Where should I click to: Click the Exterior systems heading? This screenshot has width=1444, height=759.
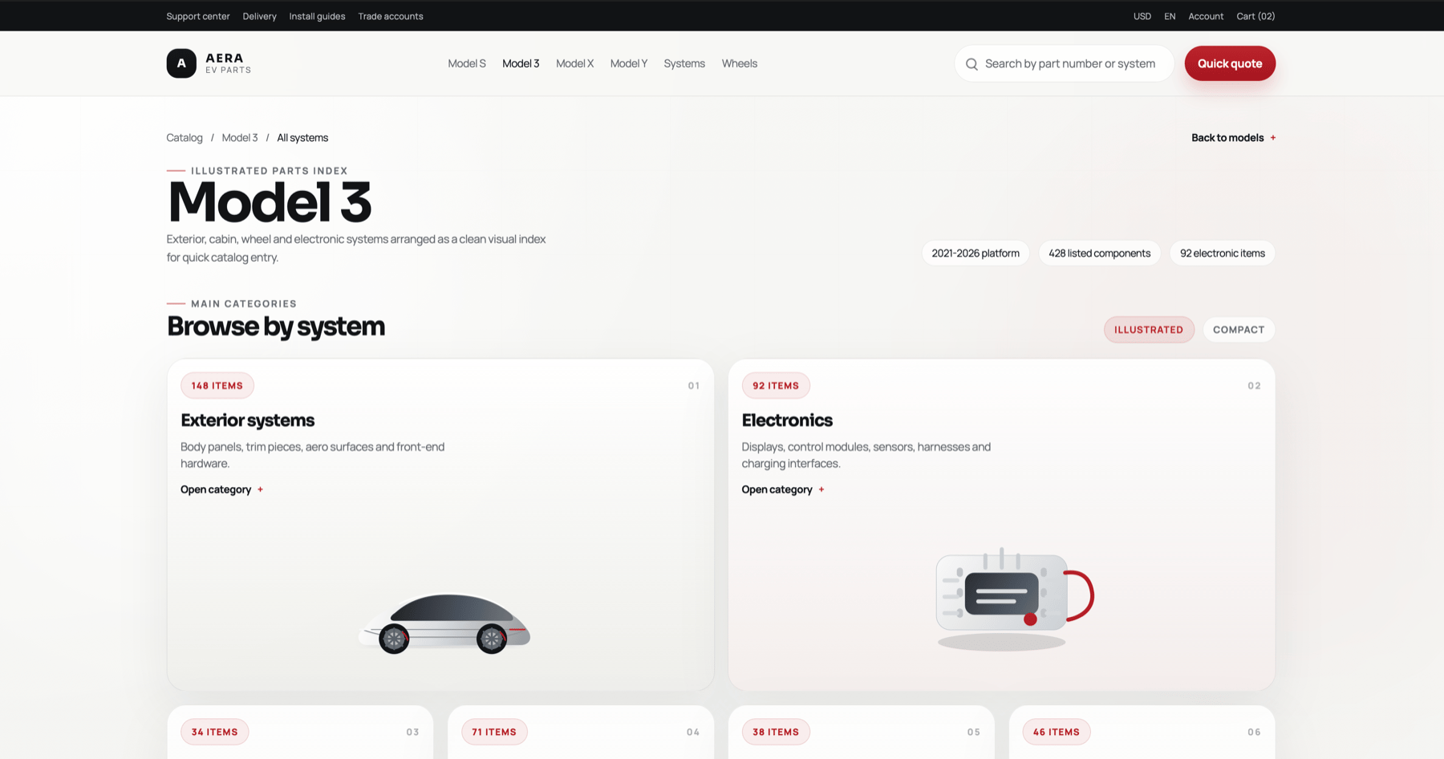click(x=248, y=420)
